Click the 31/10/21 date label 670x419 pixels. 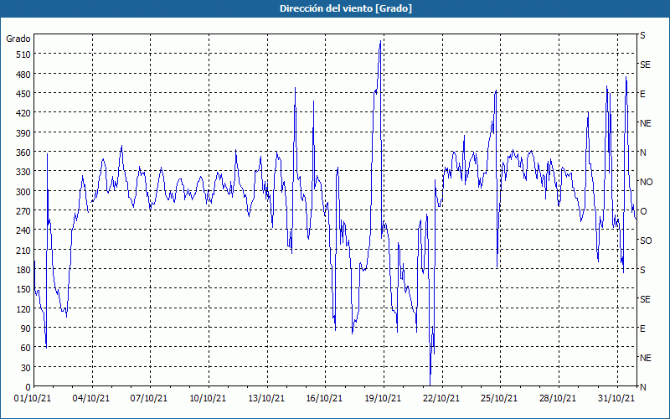tap(616, 399)
